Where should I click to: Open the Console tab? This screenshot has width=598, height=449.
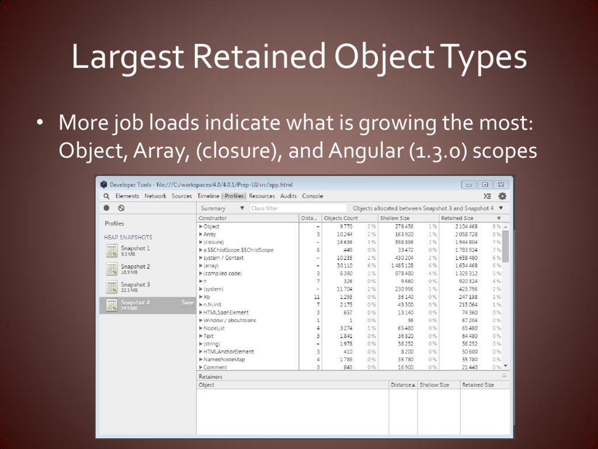tap(312, 196)
